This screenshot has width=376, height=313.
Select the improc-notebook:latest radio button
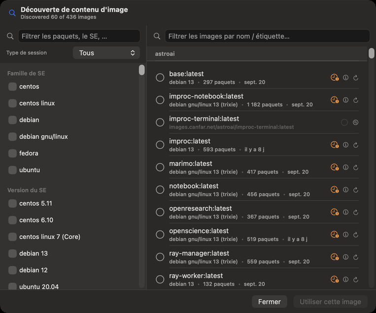pyautogui.click(x=160, y=100)
